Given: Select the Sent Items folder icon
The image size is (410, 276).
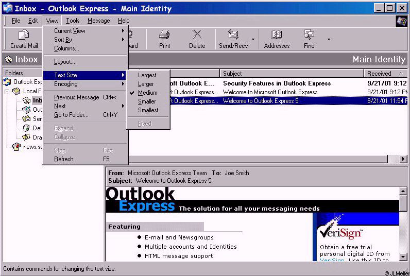Looking at the screenshot, I should tap(26, 119).
